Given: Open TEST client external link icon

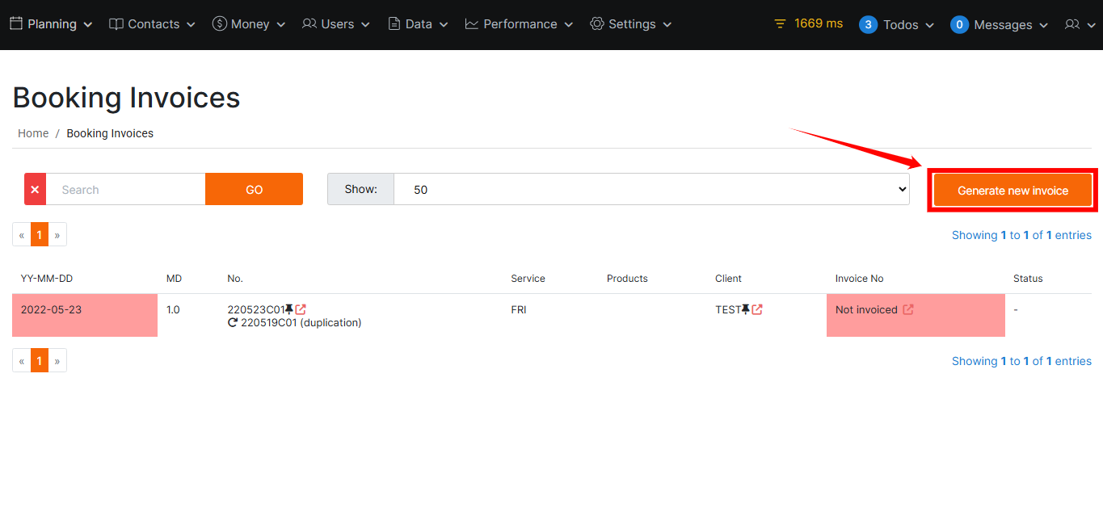Looking at the screenshot, I should [757, 309].
